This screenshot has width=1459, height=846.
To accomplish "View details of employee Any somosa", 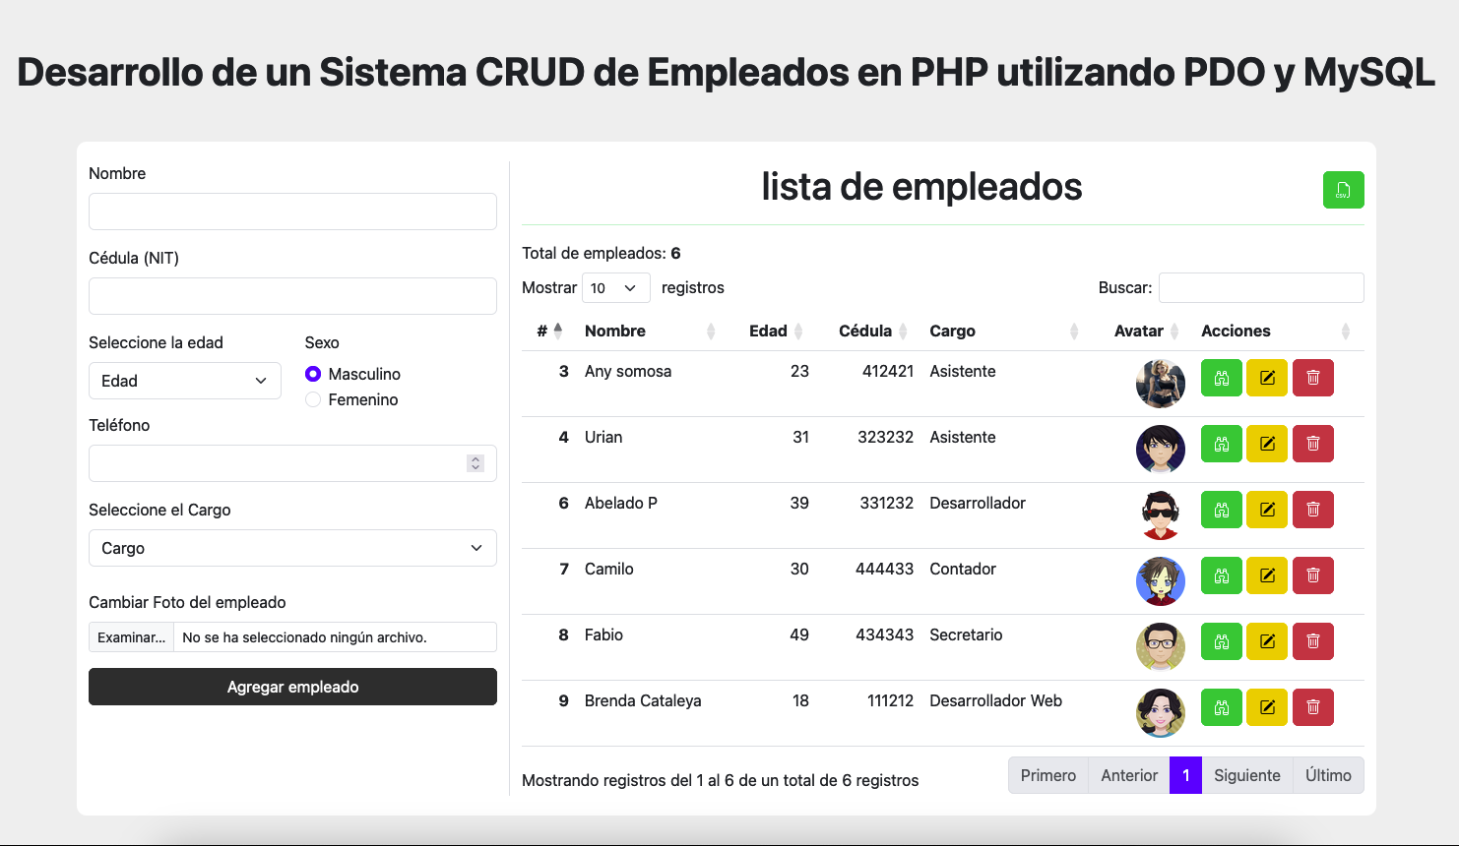I will pyautogui.click(x=1221, y=378).
